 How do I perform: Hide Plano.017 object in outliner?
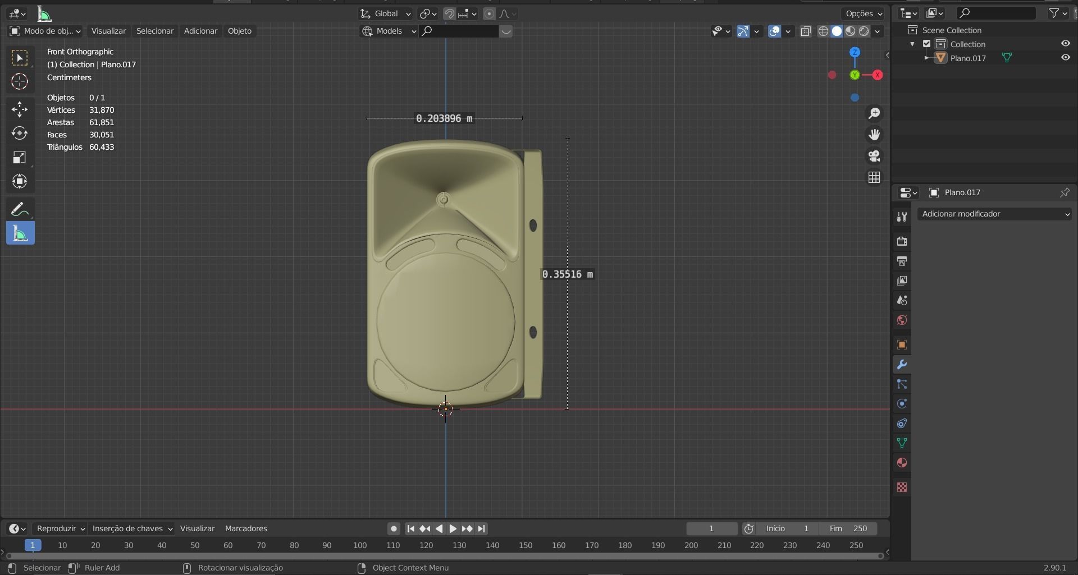point(1065,58)
